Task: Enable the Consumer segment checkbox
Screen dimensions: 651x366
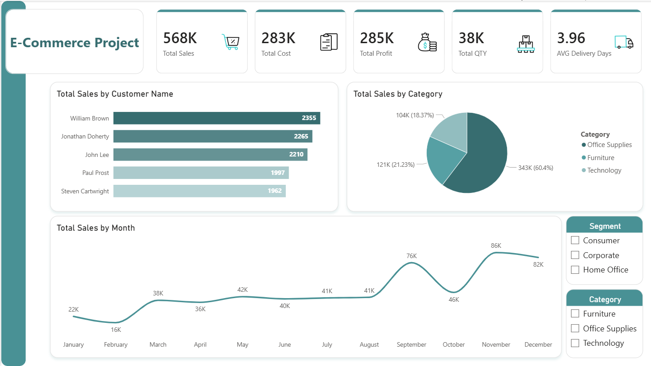Action: pyautogui.click(x=575, y=240)
